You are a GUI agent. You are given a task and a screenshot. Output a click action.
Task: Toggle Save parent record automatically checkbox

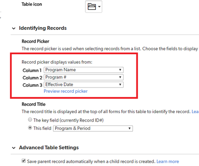[24, 161]
